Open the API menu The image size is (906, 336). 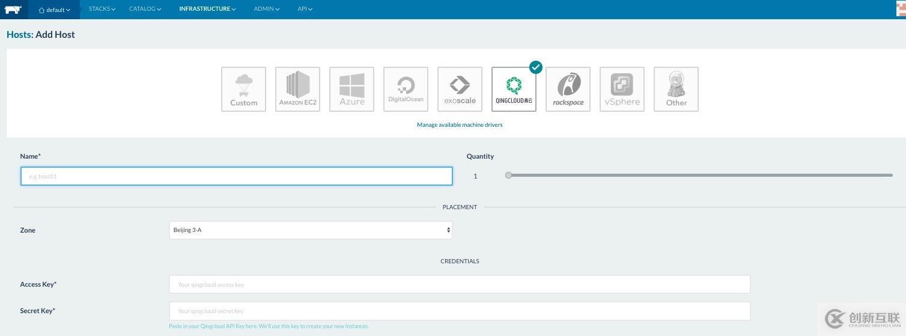pyautogui.click(x=305, y=9)
